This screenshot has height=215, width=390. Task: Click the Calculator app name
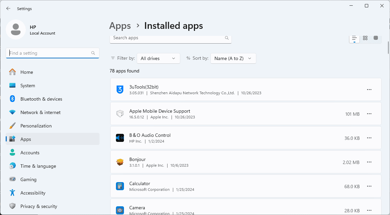click(140, 183)
